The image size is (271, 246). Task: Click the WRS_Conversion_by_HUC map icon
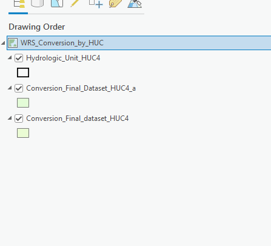tap(13, 43)
